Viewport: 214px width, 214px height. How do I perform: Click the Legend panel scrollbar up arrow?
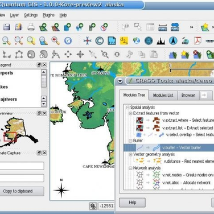pyautogui.click(x=44, y=72)
